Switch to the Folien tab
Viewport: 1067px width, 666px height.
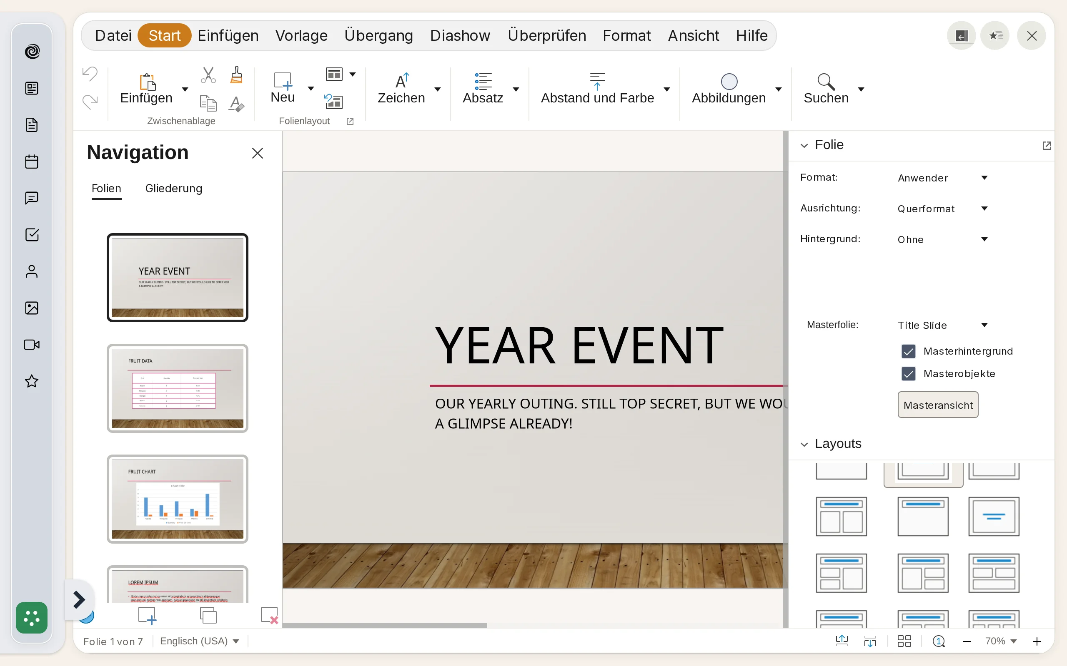point(106,189)
